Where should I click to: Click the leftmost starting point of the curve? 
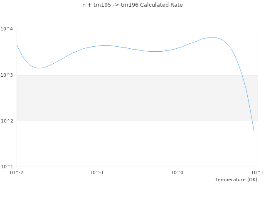pos(17,45)
